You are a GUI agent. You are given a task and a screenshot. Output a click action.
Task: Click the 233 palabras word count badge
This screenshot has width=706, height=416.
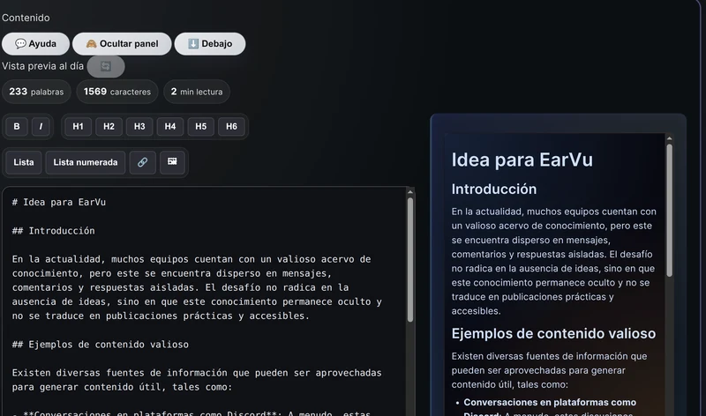tap(36, 92)
